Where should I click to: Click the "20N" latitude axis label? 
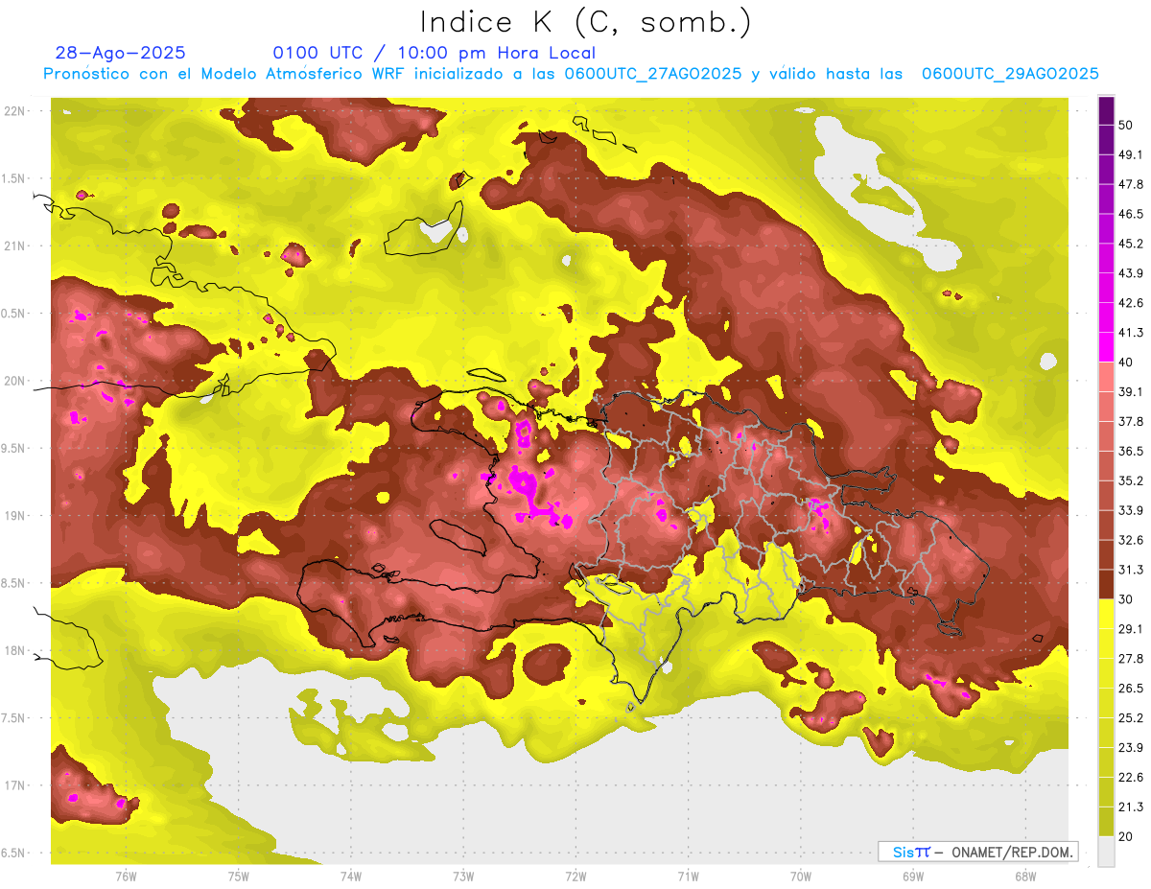click(x=15, y=381)
